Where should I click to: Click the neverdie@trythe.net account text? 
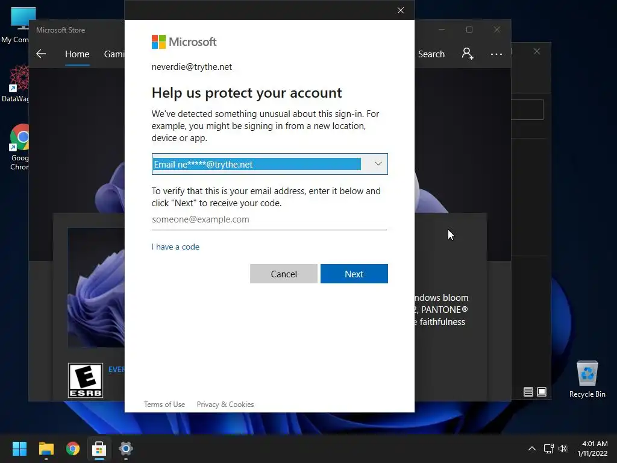coord(192,67)
